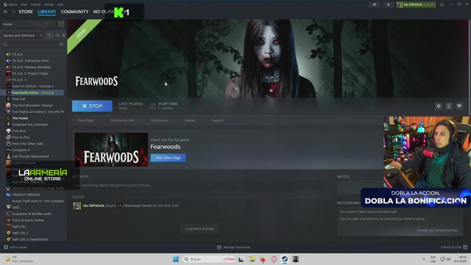
Task: Click Visit Store Page button
Action: tap(168, 158)
